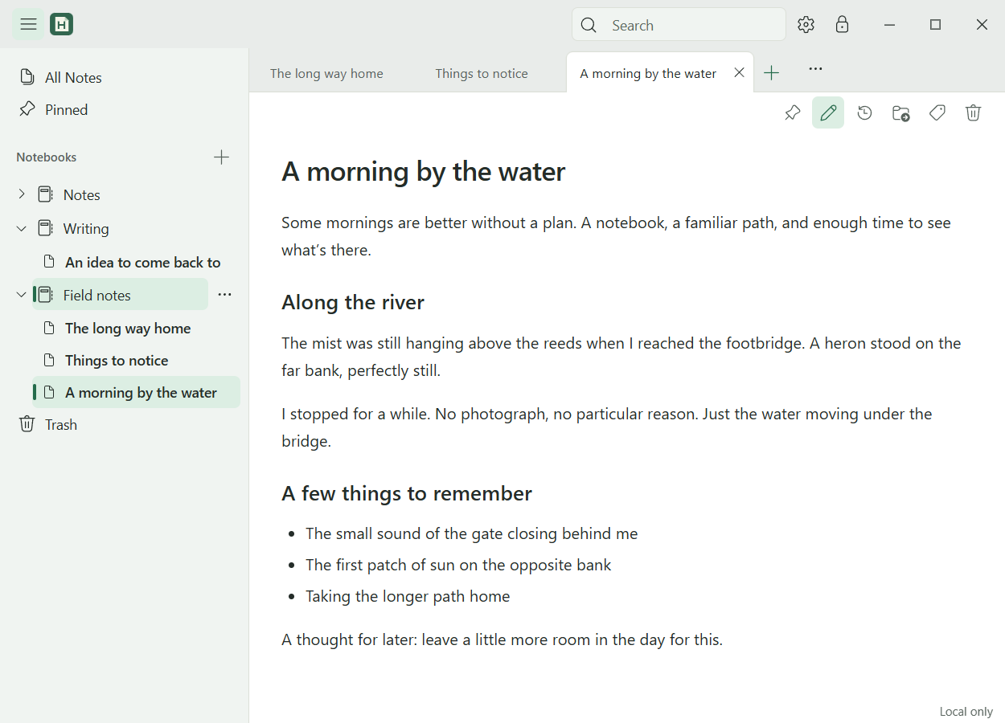Close the 'A morning by the water' tab
The image size is (1005, 723).
tap(739, 72)
